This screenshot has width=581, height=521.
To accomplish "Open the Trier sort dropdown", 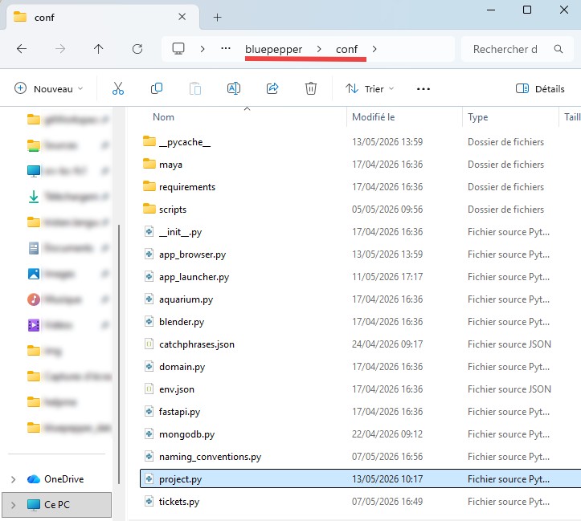I will click(370, 89).
